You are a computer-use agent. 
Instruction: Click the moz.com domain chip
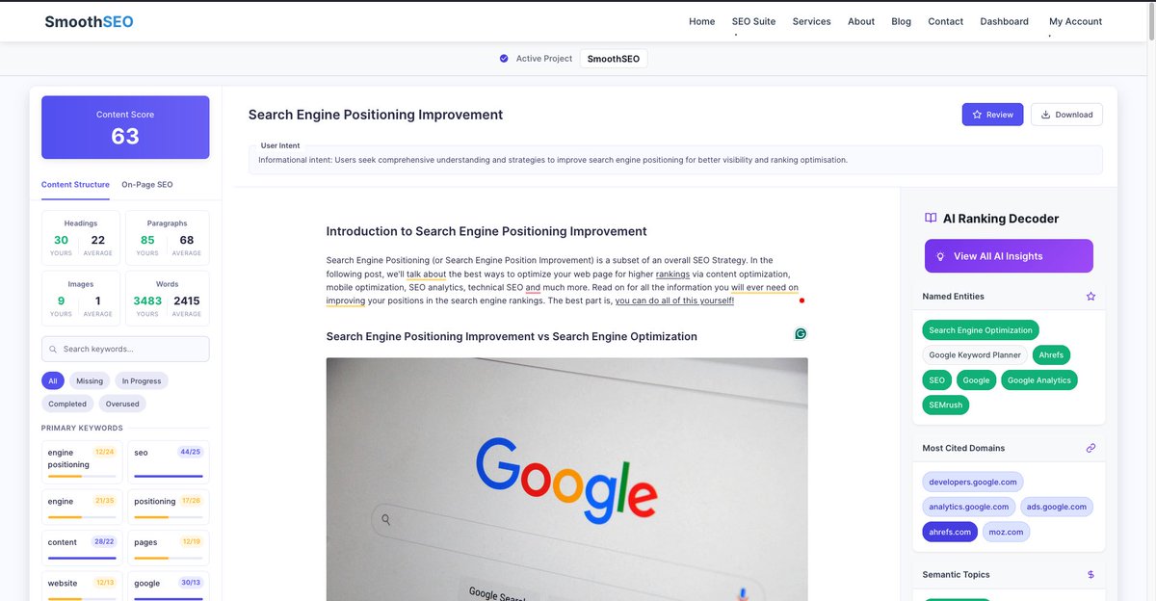coord(1006,532)
